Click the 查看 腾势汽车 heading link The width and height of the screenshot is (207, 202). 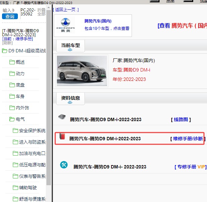pos(182,26)
